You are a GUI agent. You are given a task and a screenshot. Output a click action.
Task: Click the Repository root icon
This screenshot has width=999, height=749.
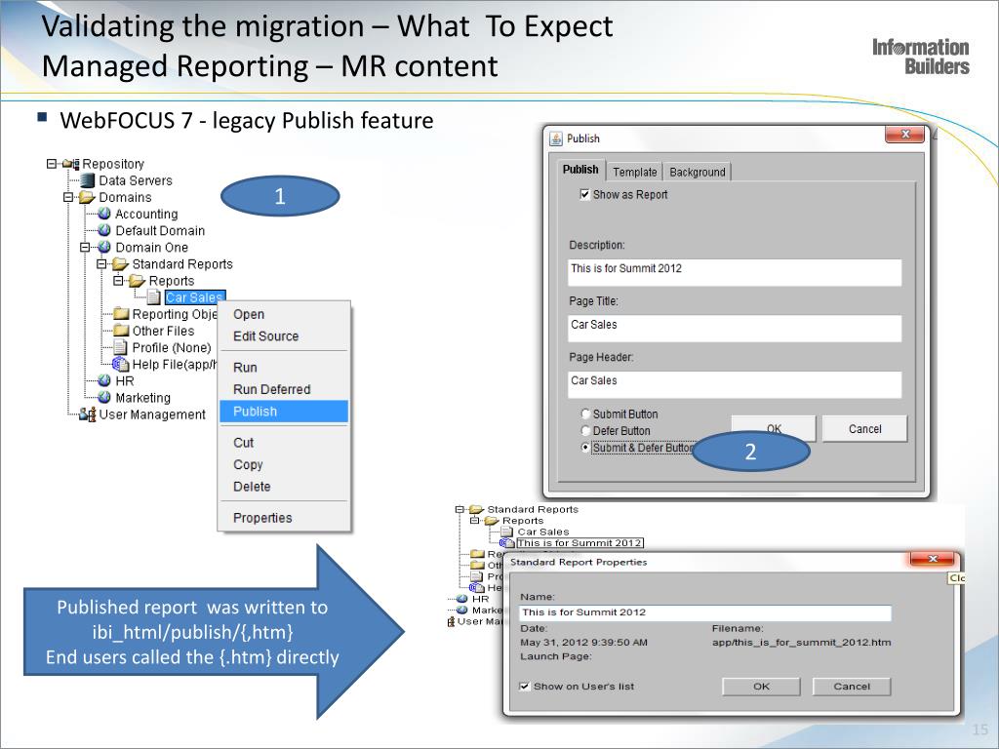(70, 164)
